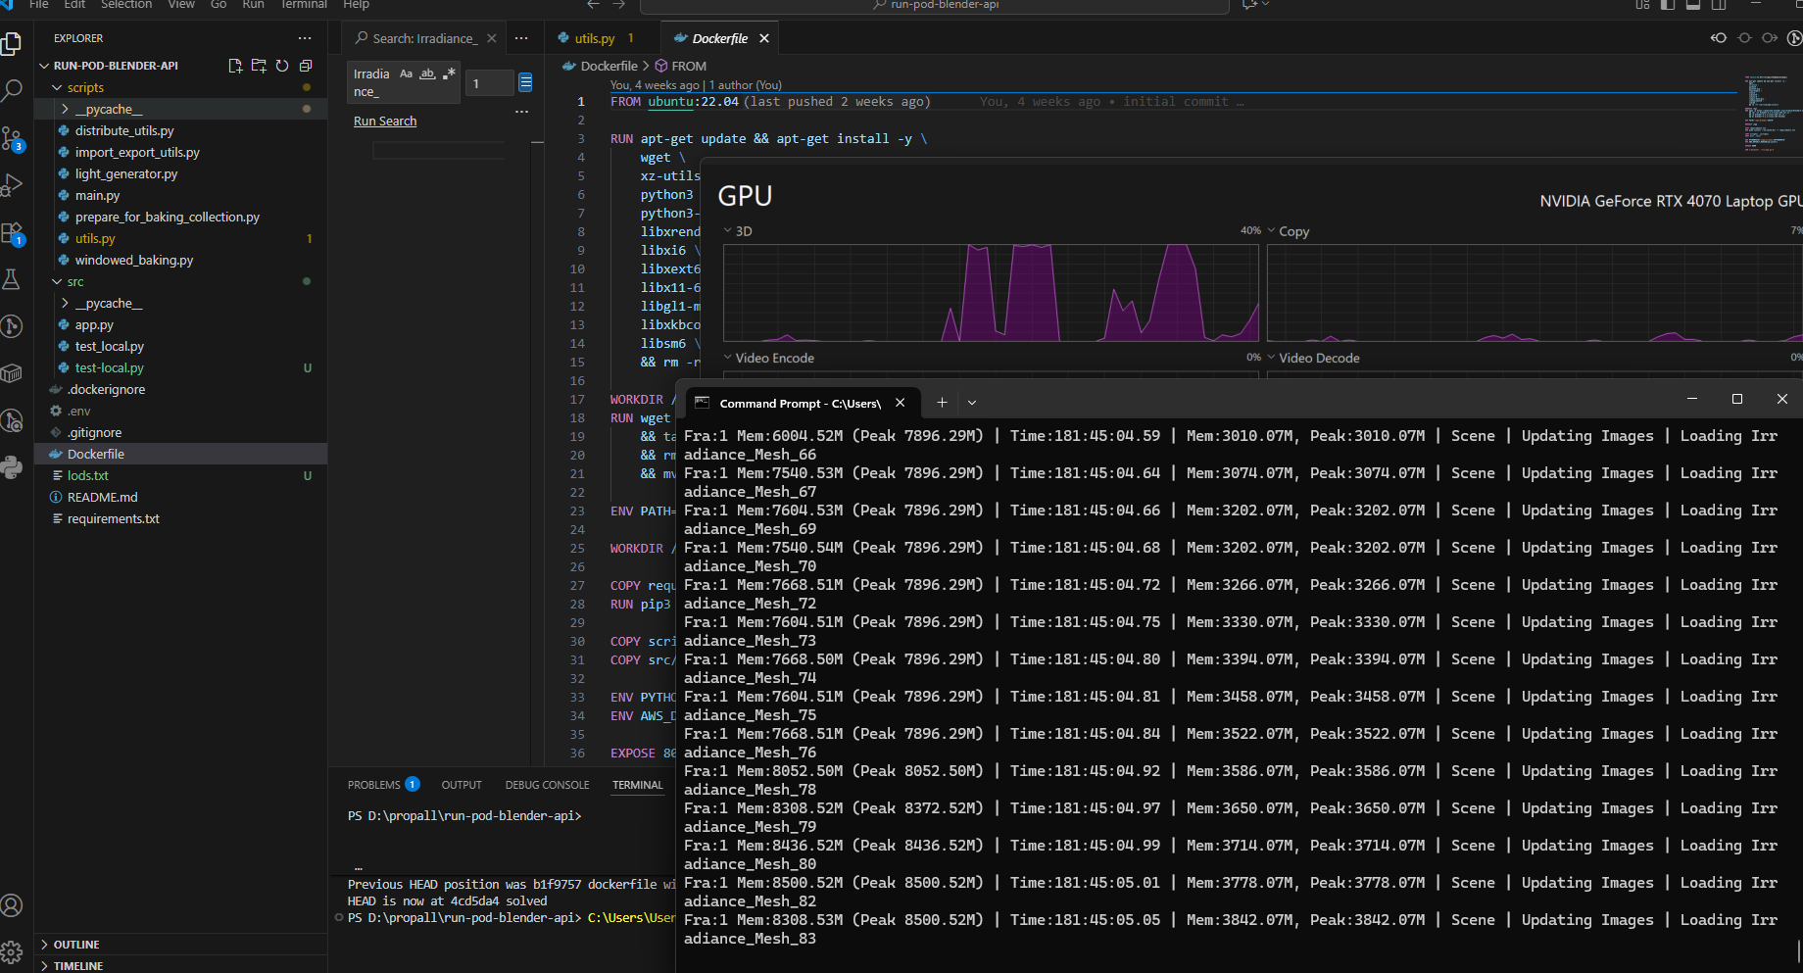Image resolution: width=1803 pixels, height=973 pixels.
Task: Toggle Use Regular Expression in search
Action: (449, 73)
